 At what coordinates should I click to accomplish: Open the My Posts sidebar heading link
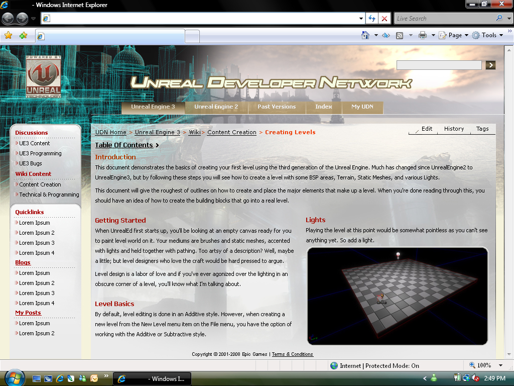[x=28, y=313]
